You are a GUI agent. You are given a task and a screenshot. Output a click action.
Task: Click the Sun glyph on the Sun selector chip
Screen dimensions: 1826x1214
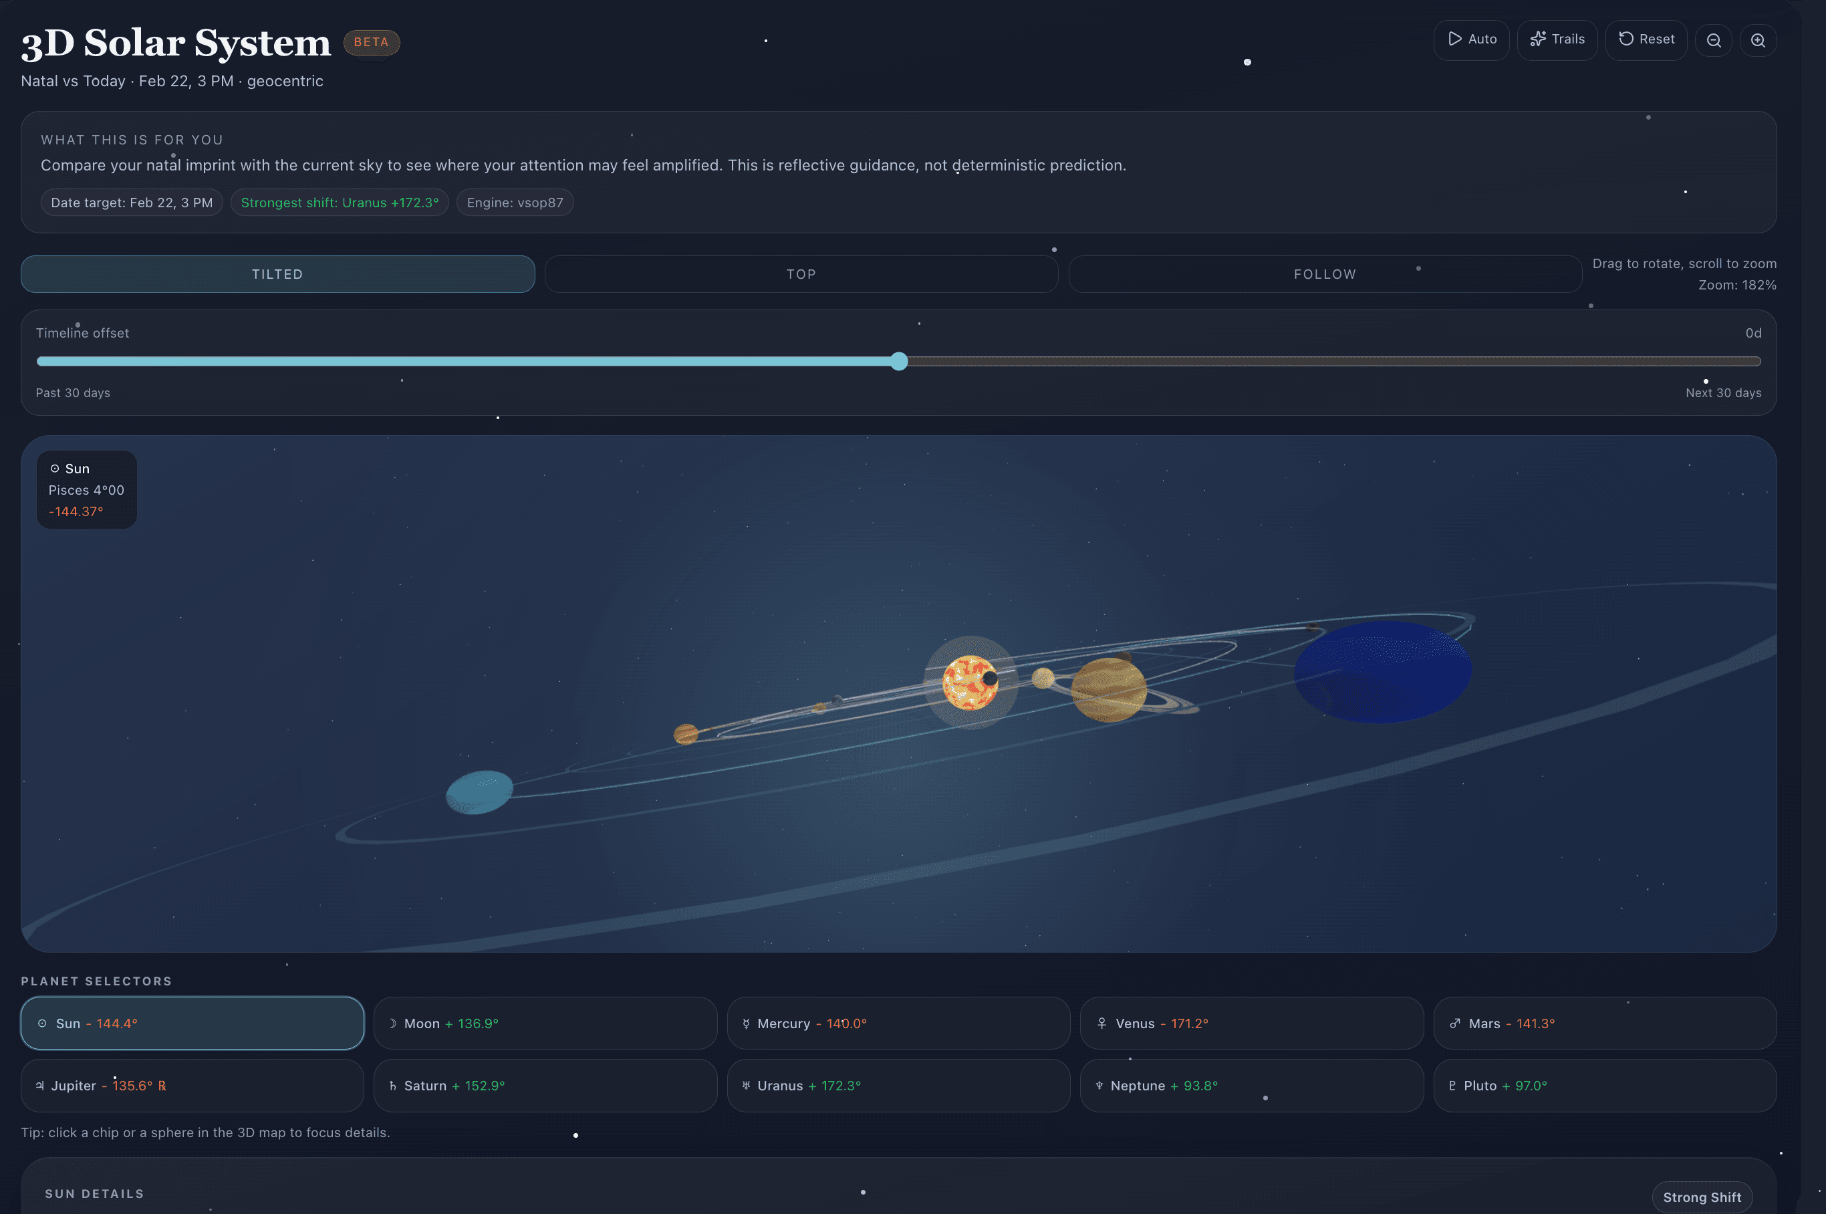tap(43, 1023)
